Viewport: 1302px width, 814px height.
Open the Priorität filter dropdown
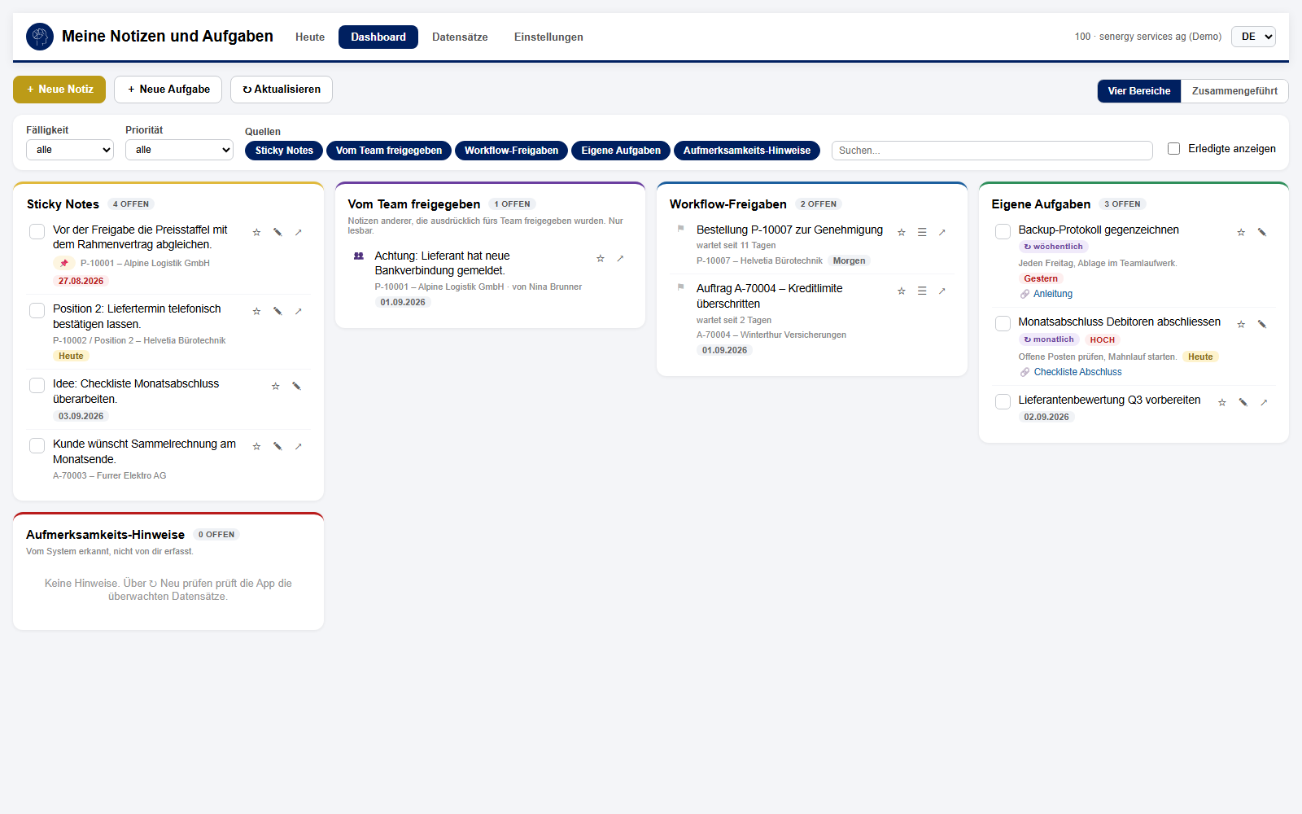click(179, 150)
